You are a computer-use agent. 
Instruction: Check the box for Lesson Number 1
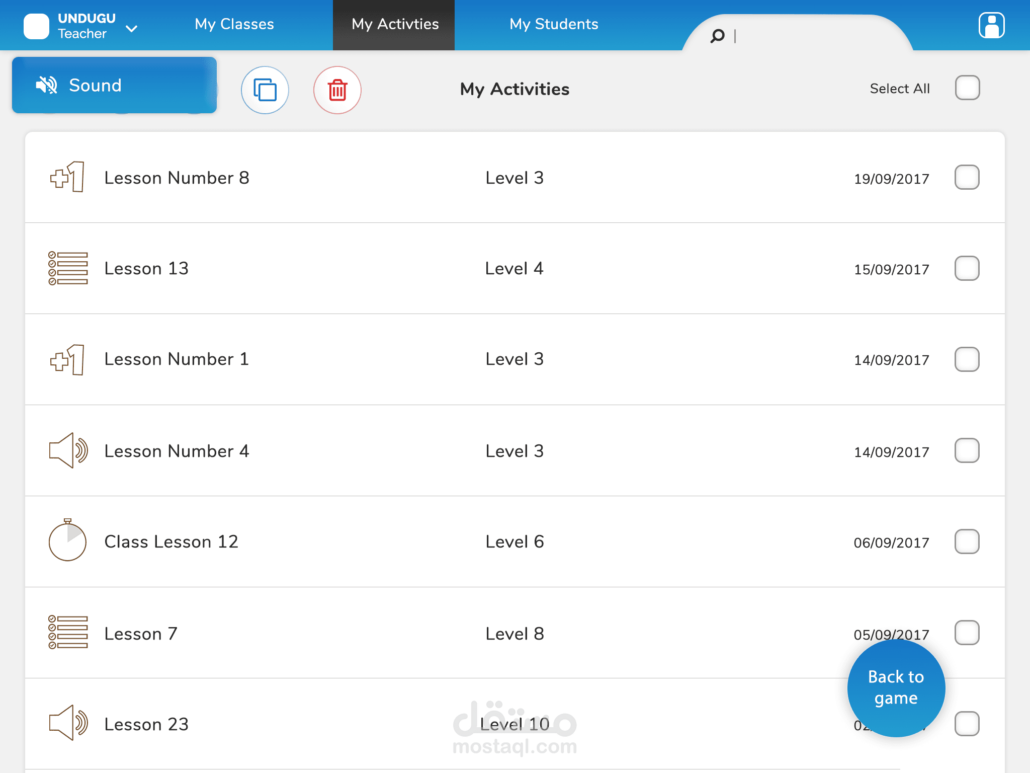[x=967, y=359]
